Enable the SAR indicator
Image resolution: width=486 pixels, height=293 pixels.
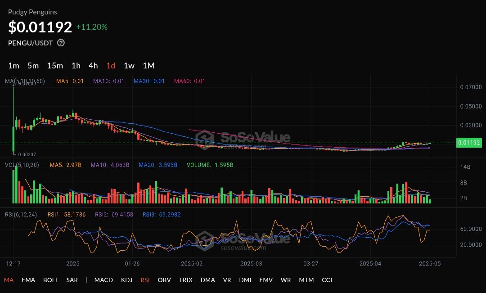click(x=72, y=280)
